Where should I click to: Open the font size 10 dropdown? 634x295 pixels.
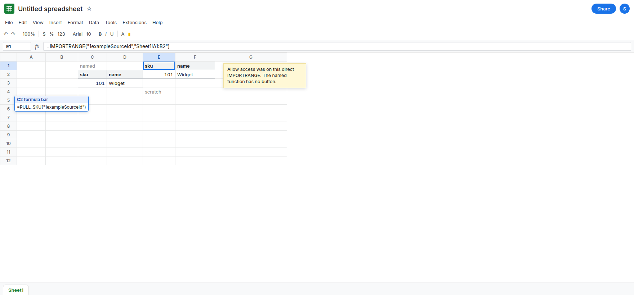pos(89,34)
